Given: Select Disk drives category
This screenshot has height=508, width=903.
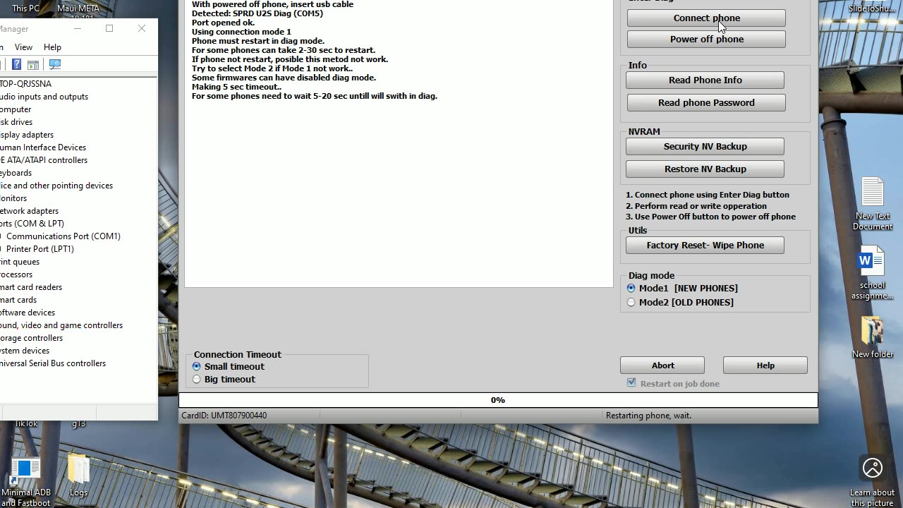Looking at the screenshot, I should (16, 122).
